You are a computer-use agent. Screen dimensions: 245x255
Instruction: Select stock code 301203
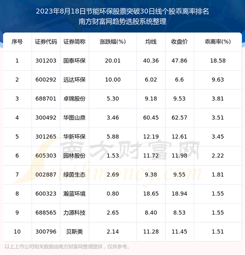coord(46,61)
